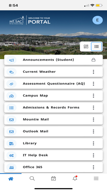This screenshot has width=107, height=191.
Task: Open the hamburger menu tab
Action: coord(96,179)
